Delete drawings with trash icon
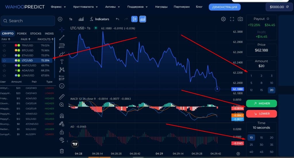Viewport: 294px width, 158px height. 62,151
